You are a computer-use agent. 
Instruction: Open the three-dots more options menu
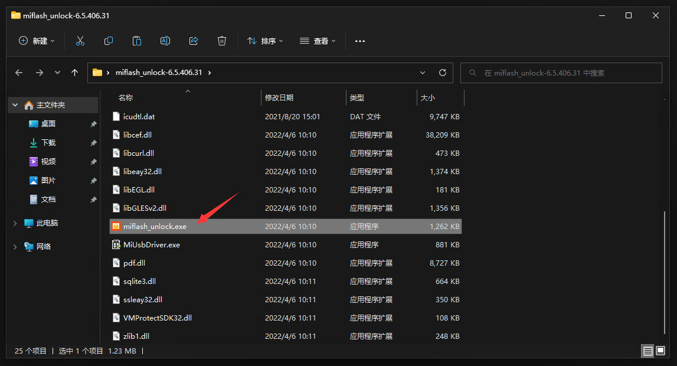click(360, 41)
